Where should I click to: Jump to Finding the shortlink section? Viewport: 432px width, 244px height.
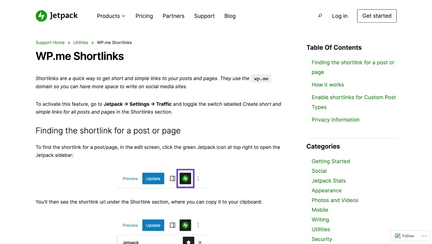click(353, 67)
